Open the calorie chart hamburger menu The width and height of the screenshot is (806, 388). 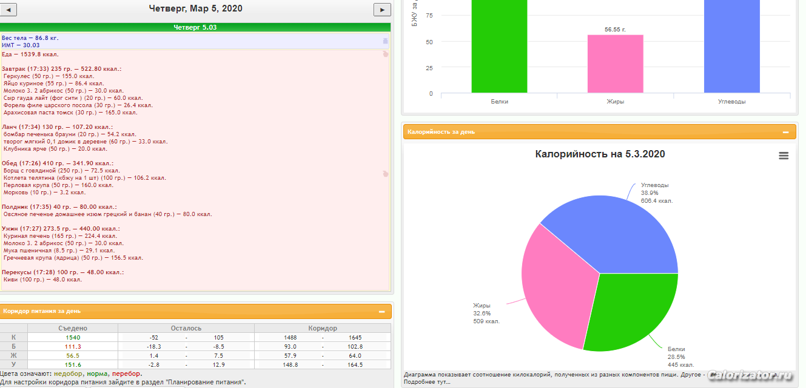[784, 156]
